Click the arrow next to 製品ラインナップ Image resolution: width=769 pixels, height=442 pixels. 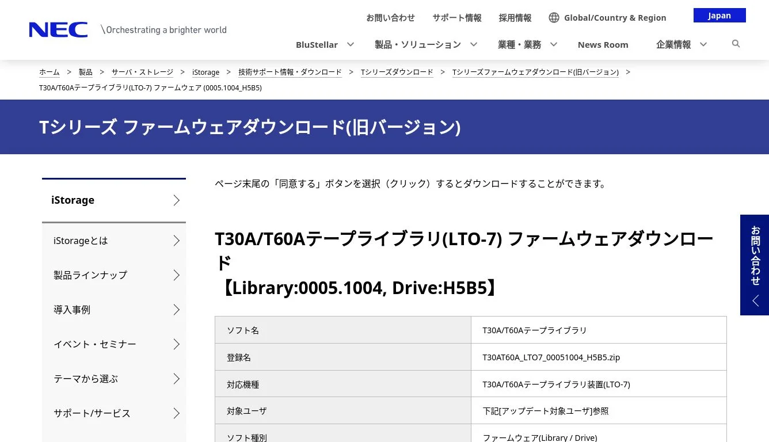click(177, 275)
